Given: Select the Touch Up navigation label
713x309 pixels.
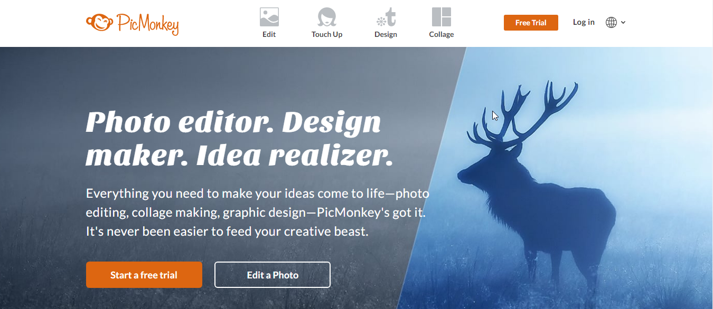Looking at the screenshot, I should 327,34.
